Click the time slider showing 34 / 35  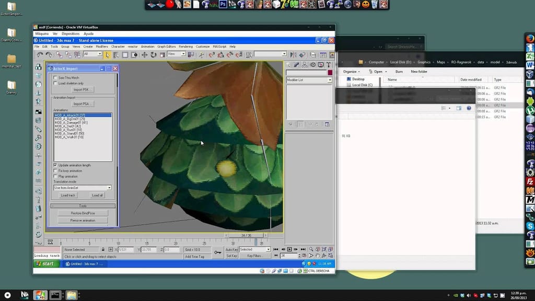point(247,236)
